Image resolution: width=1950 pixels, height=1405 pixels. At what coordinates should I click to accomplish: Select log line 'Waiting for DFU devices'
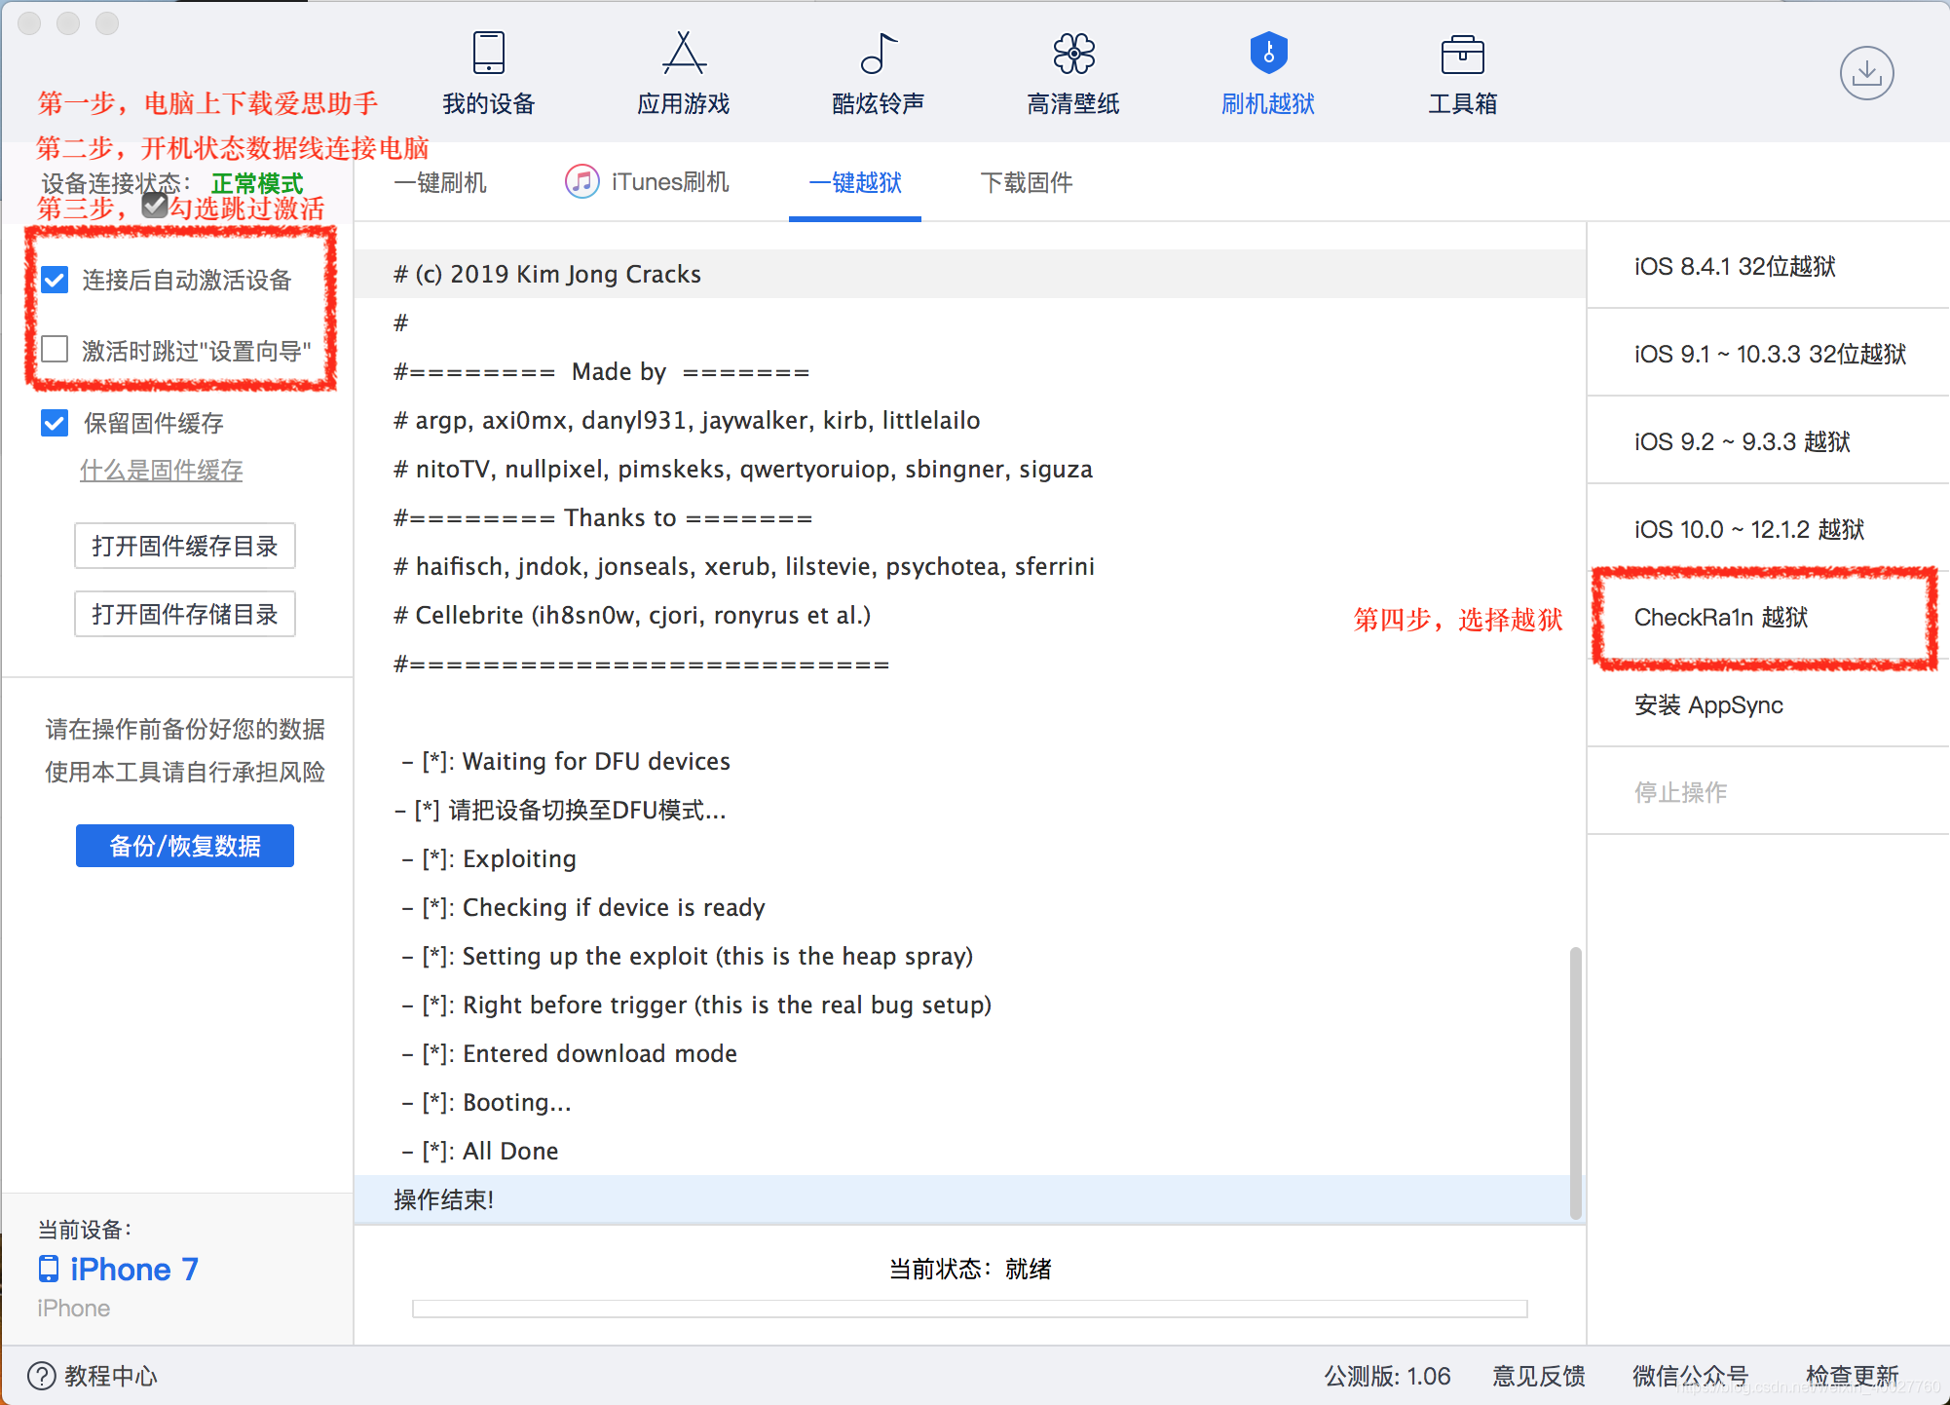point(970,761)
